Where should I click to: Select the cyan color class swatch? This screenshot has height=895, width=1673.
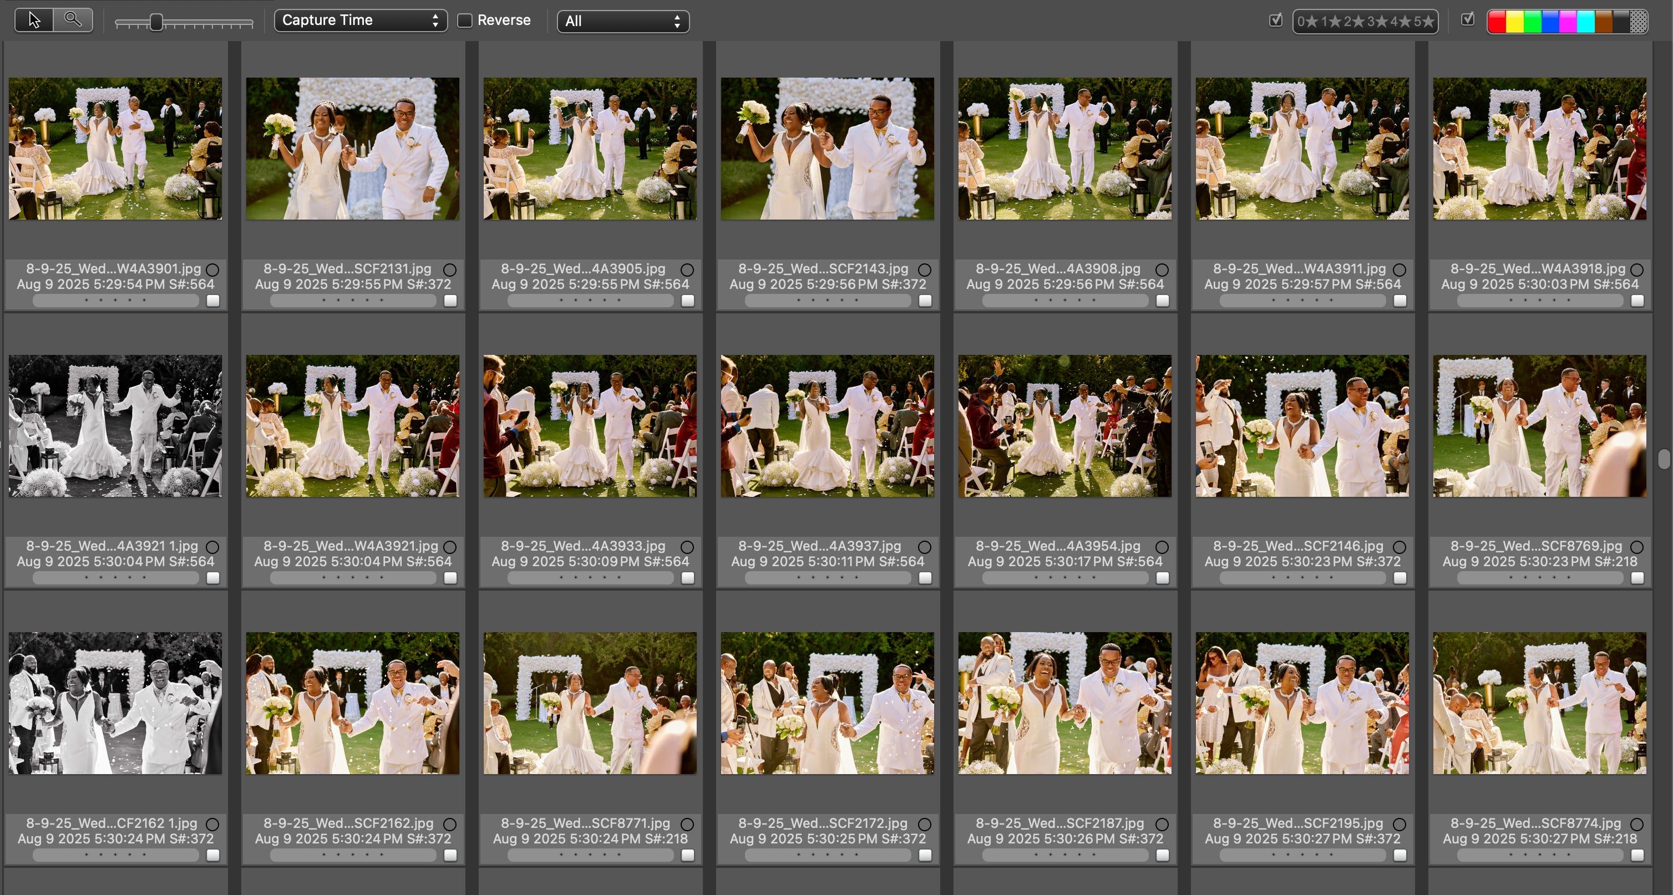pos(1585,22)
